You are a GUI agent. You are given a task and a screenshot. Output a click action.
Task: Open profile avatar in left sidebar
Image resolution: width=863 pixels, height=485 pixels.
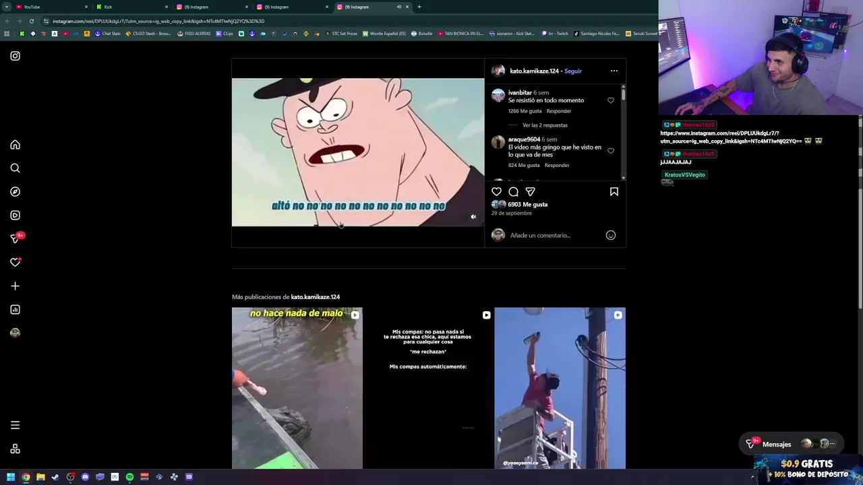tap(15, 333)
